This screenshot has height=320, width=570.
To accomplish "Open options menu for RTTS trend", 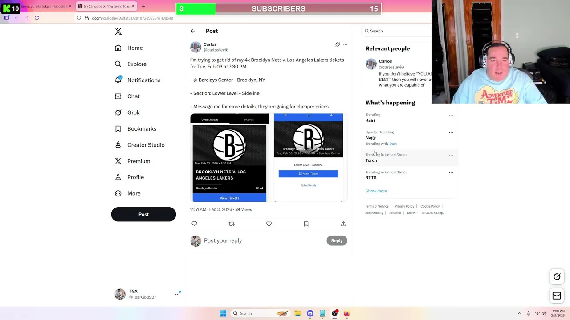I will pos(451,172).
